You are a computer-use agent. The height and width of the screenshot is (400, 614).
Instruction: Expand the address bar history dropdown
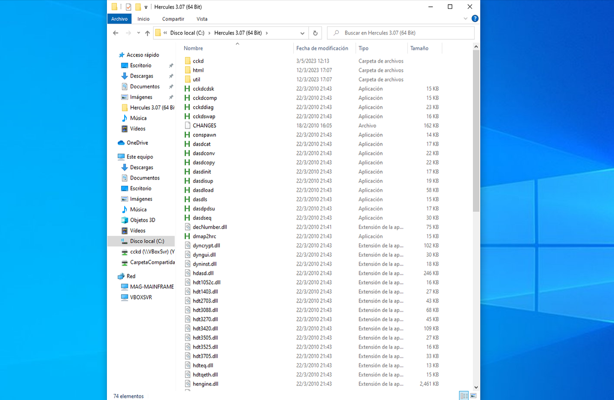tap(302, 33)
